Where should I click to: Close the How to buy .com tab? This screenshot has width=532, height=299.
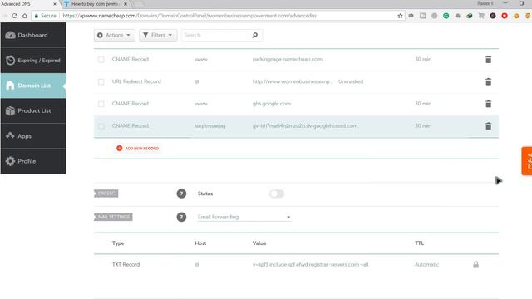click(x=126, y=4)
